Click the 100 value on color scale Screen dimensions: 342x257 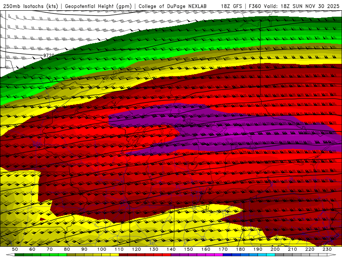click(102, 249)
